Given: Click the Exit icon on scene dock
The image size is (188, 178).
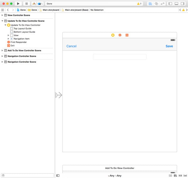Looking at the screenshot, I should pyautogui.click(x=127, y=35).
